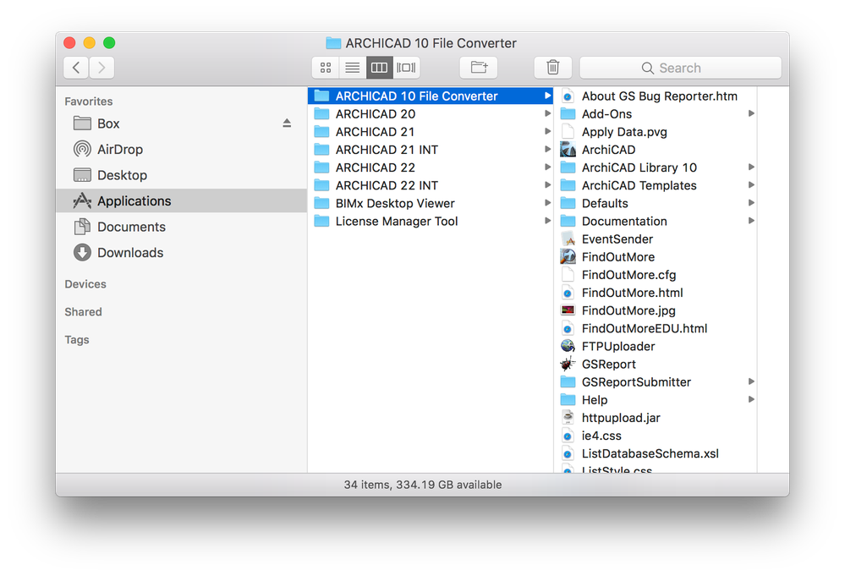Select FindOutMore.cfg file name

coord(629,275)
